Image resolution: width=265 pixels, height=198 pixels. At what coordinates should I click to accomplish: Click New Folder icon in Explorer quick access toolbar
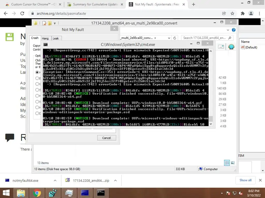point(50,23)
